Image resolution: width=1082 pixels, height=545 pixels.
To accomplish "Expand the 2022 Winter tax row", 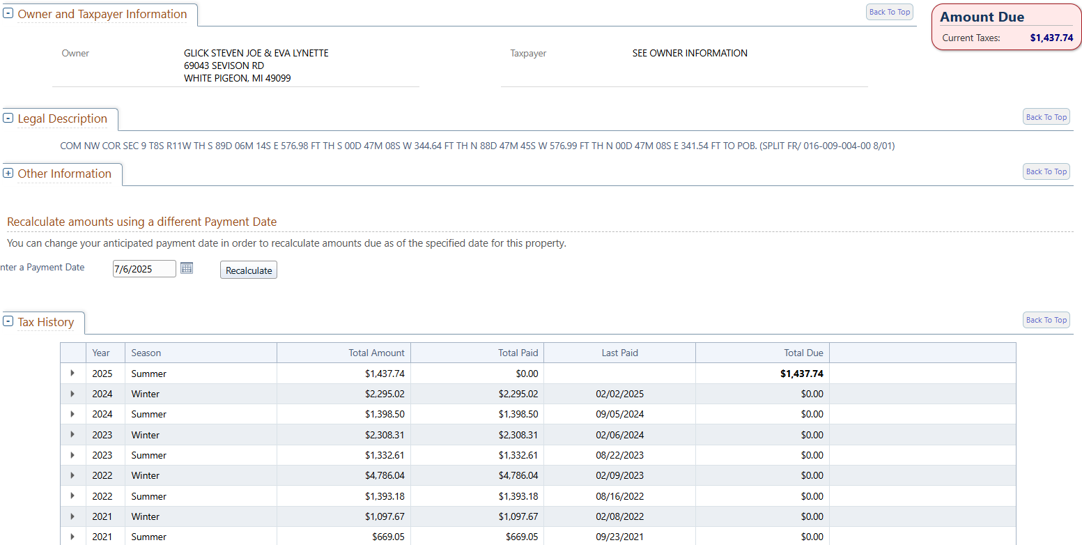I will (x=72, y=475).
